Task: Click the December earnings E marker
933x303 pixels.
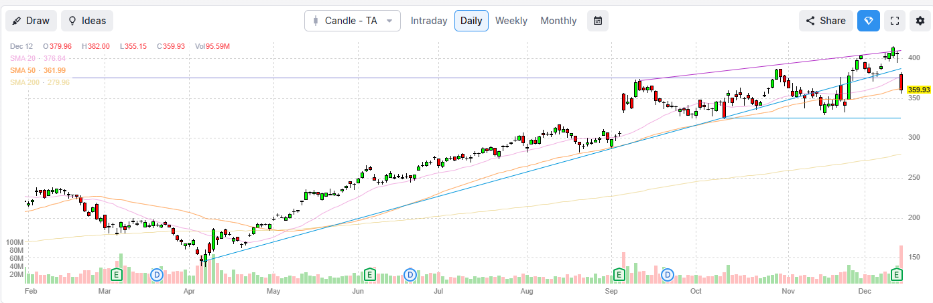Action: pos(897,274)
